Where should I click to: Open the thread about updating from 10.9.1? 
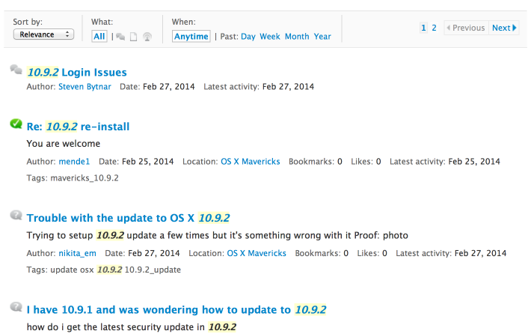click(x=176, y=309)
